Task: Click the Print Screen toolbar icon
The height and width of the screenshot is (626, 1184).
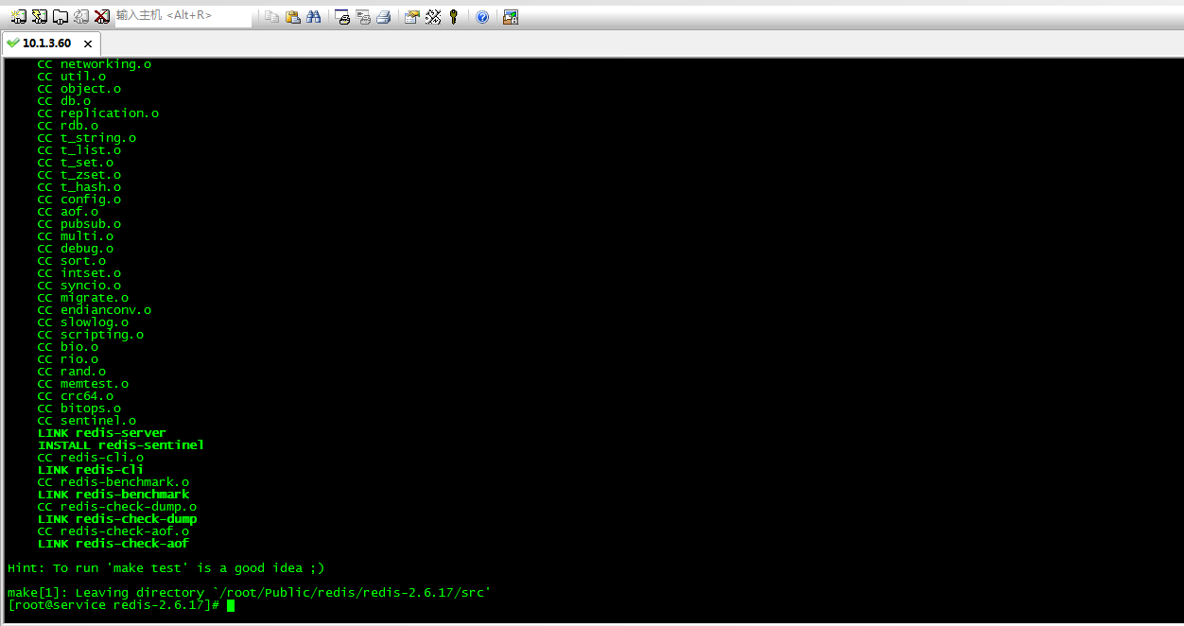Action: [x=342, y=17]
